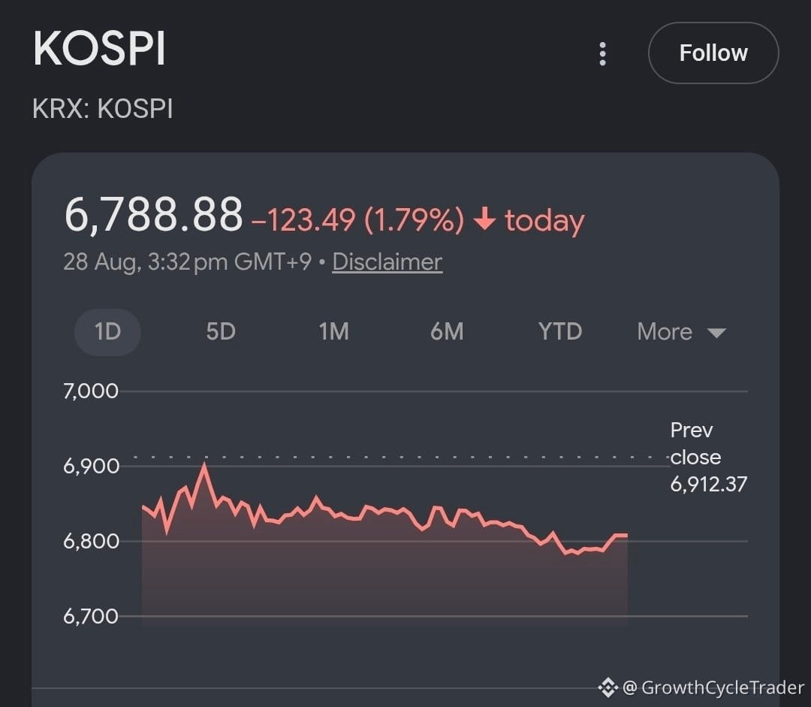Click the Prev close 6,912.37 label
Screen dimensions: 811x707
tap(709, 458)
